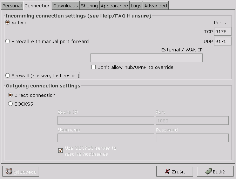Viewport: 236px width, 179px height.
Task: Select Firewall passive last resort option
Action: (x=8, y=75)
